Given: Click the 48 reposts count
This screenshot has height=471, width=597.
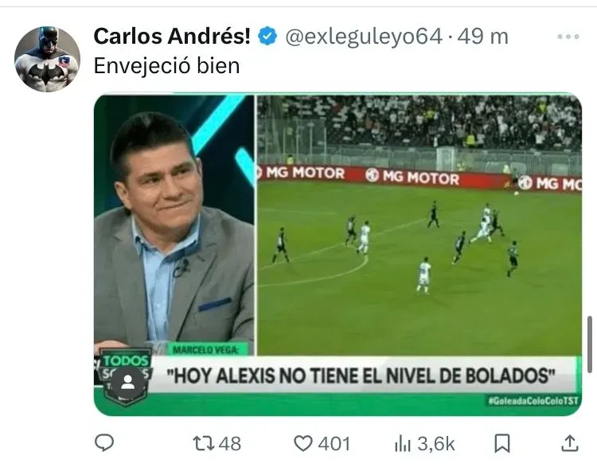Looking at the screenshot, I should (x=230, y=444).
